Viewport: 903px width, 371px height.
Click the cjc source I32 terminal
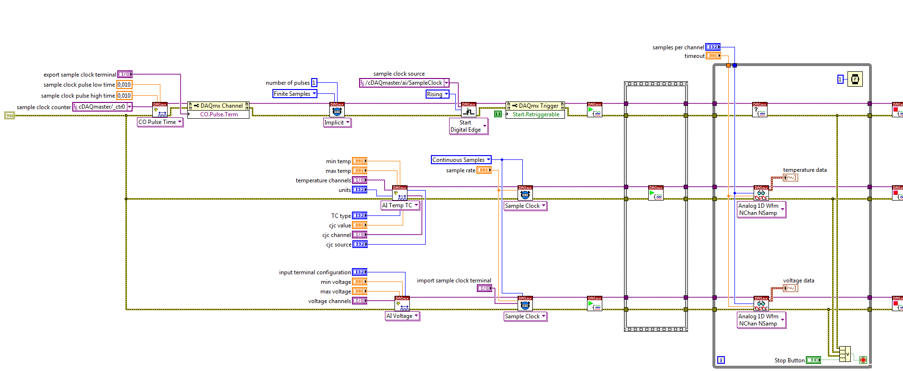360,244
